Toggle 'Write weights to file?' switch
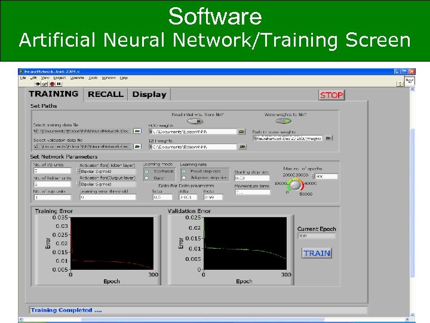Viewport: 430px width, 323px height. [x=284, y=121]
